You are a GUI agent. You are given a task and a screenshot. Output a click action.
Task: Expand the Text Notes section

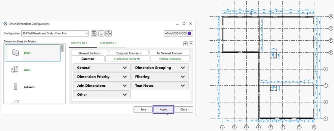pos(160,86)
